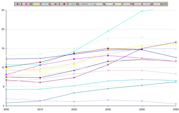
Task: Click the purple E cross at 2020
Action: tap(74, 78)
